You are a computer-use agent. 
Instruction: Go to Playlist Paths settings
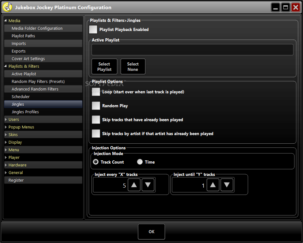[43, 36]
